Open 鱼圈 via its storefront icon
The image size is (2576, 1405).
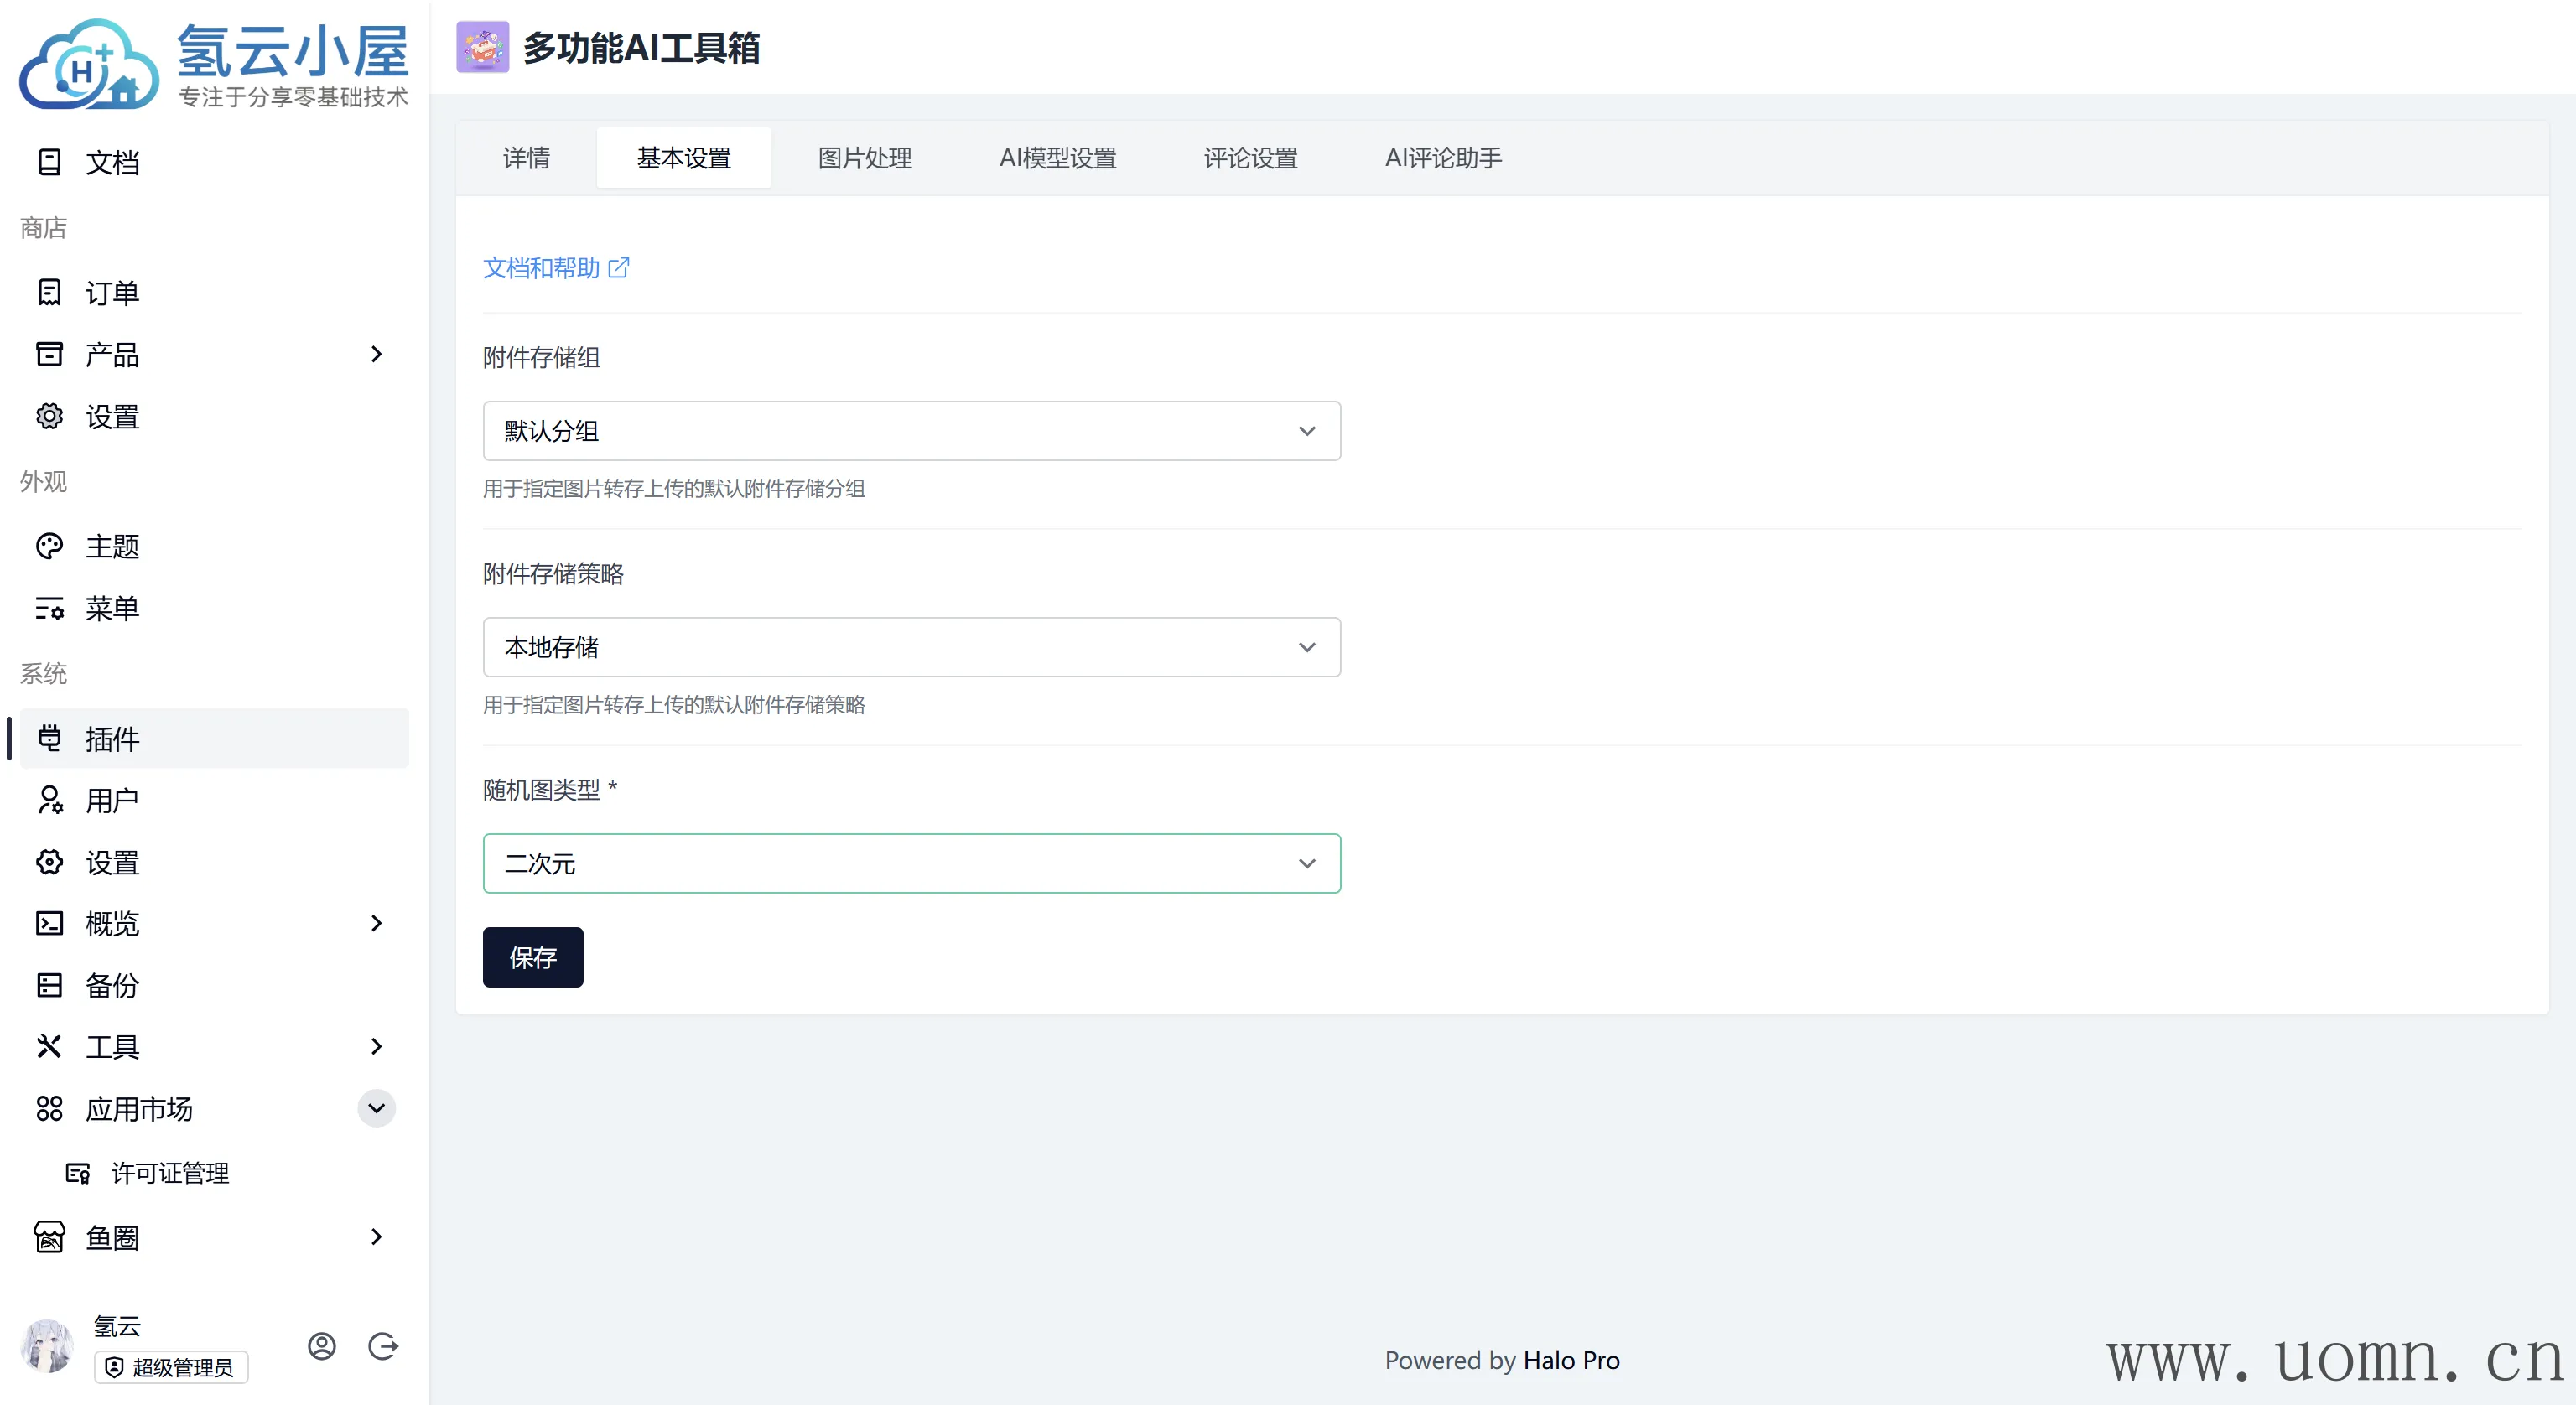click(49, 1237)
